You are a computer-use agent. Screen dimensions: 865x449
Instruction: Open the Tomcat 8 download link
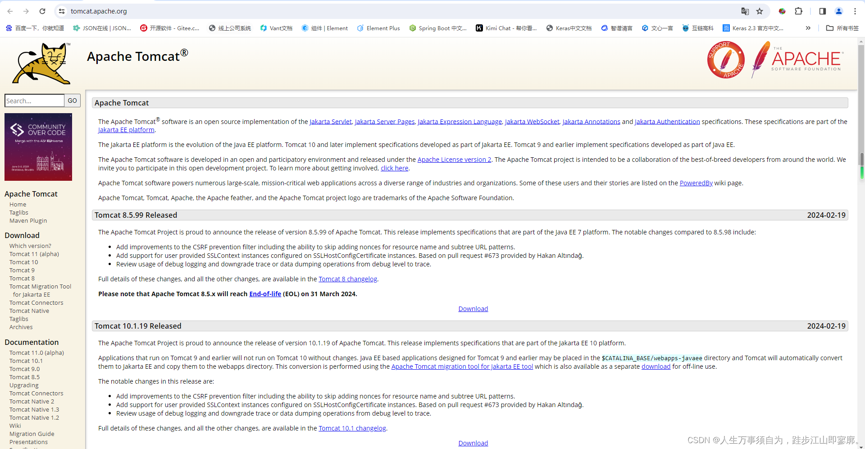(x=22, y=278)
